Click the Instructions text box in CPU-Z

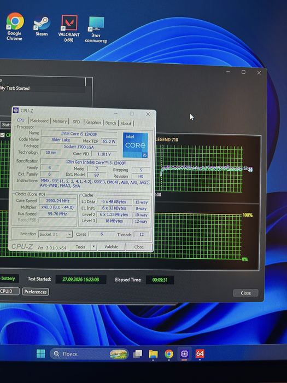coord(95,184)
